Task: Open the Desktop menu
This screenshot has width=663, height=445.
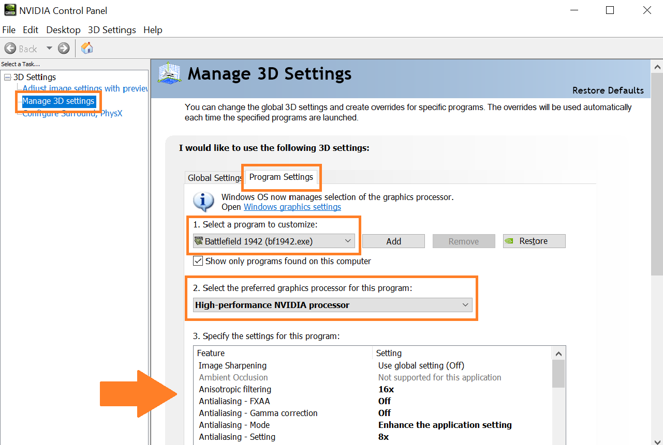Action: (63, 30)
